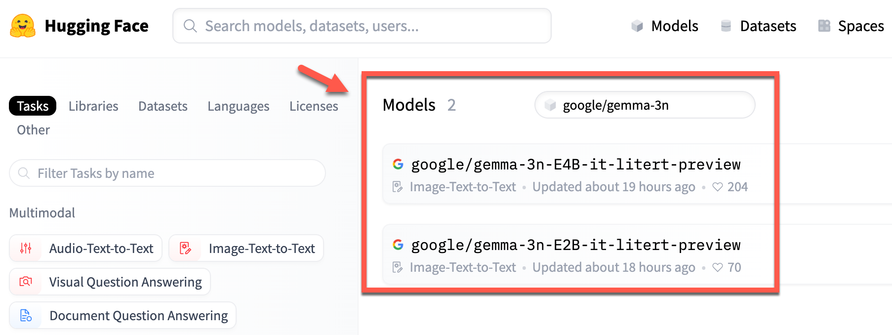Enable the Visual Question Answering filter

coord(110,282)
